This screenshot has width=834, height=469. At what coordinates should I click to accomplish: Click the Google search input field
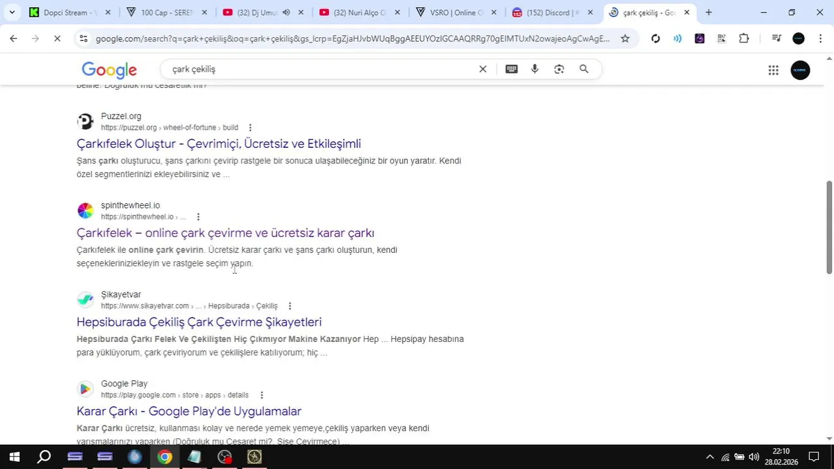320,69
